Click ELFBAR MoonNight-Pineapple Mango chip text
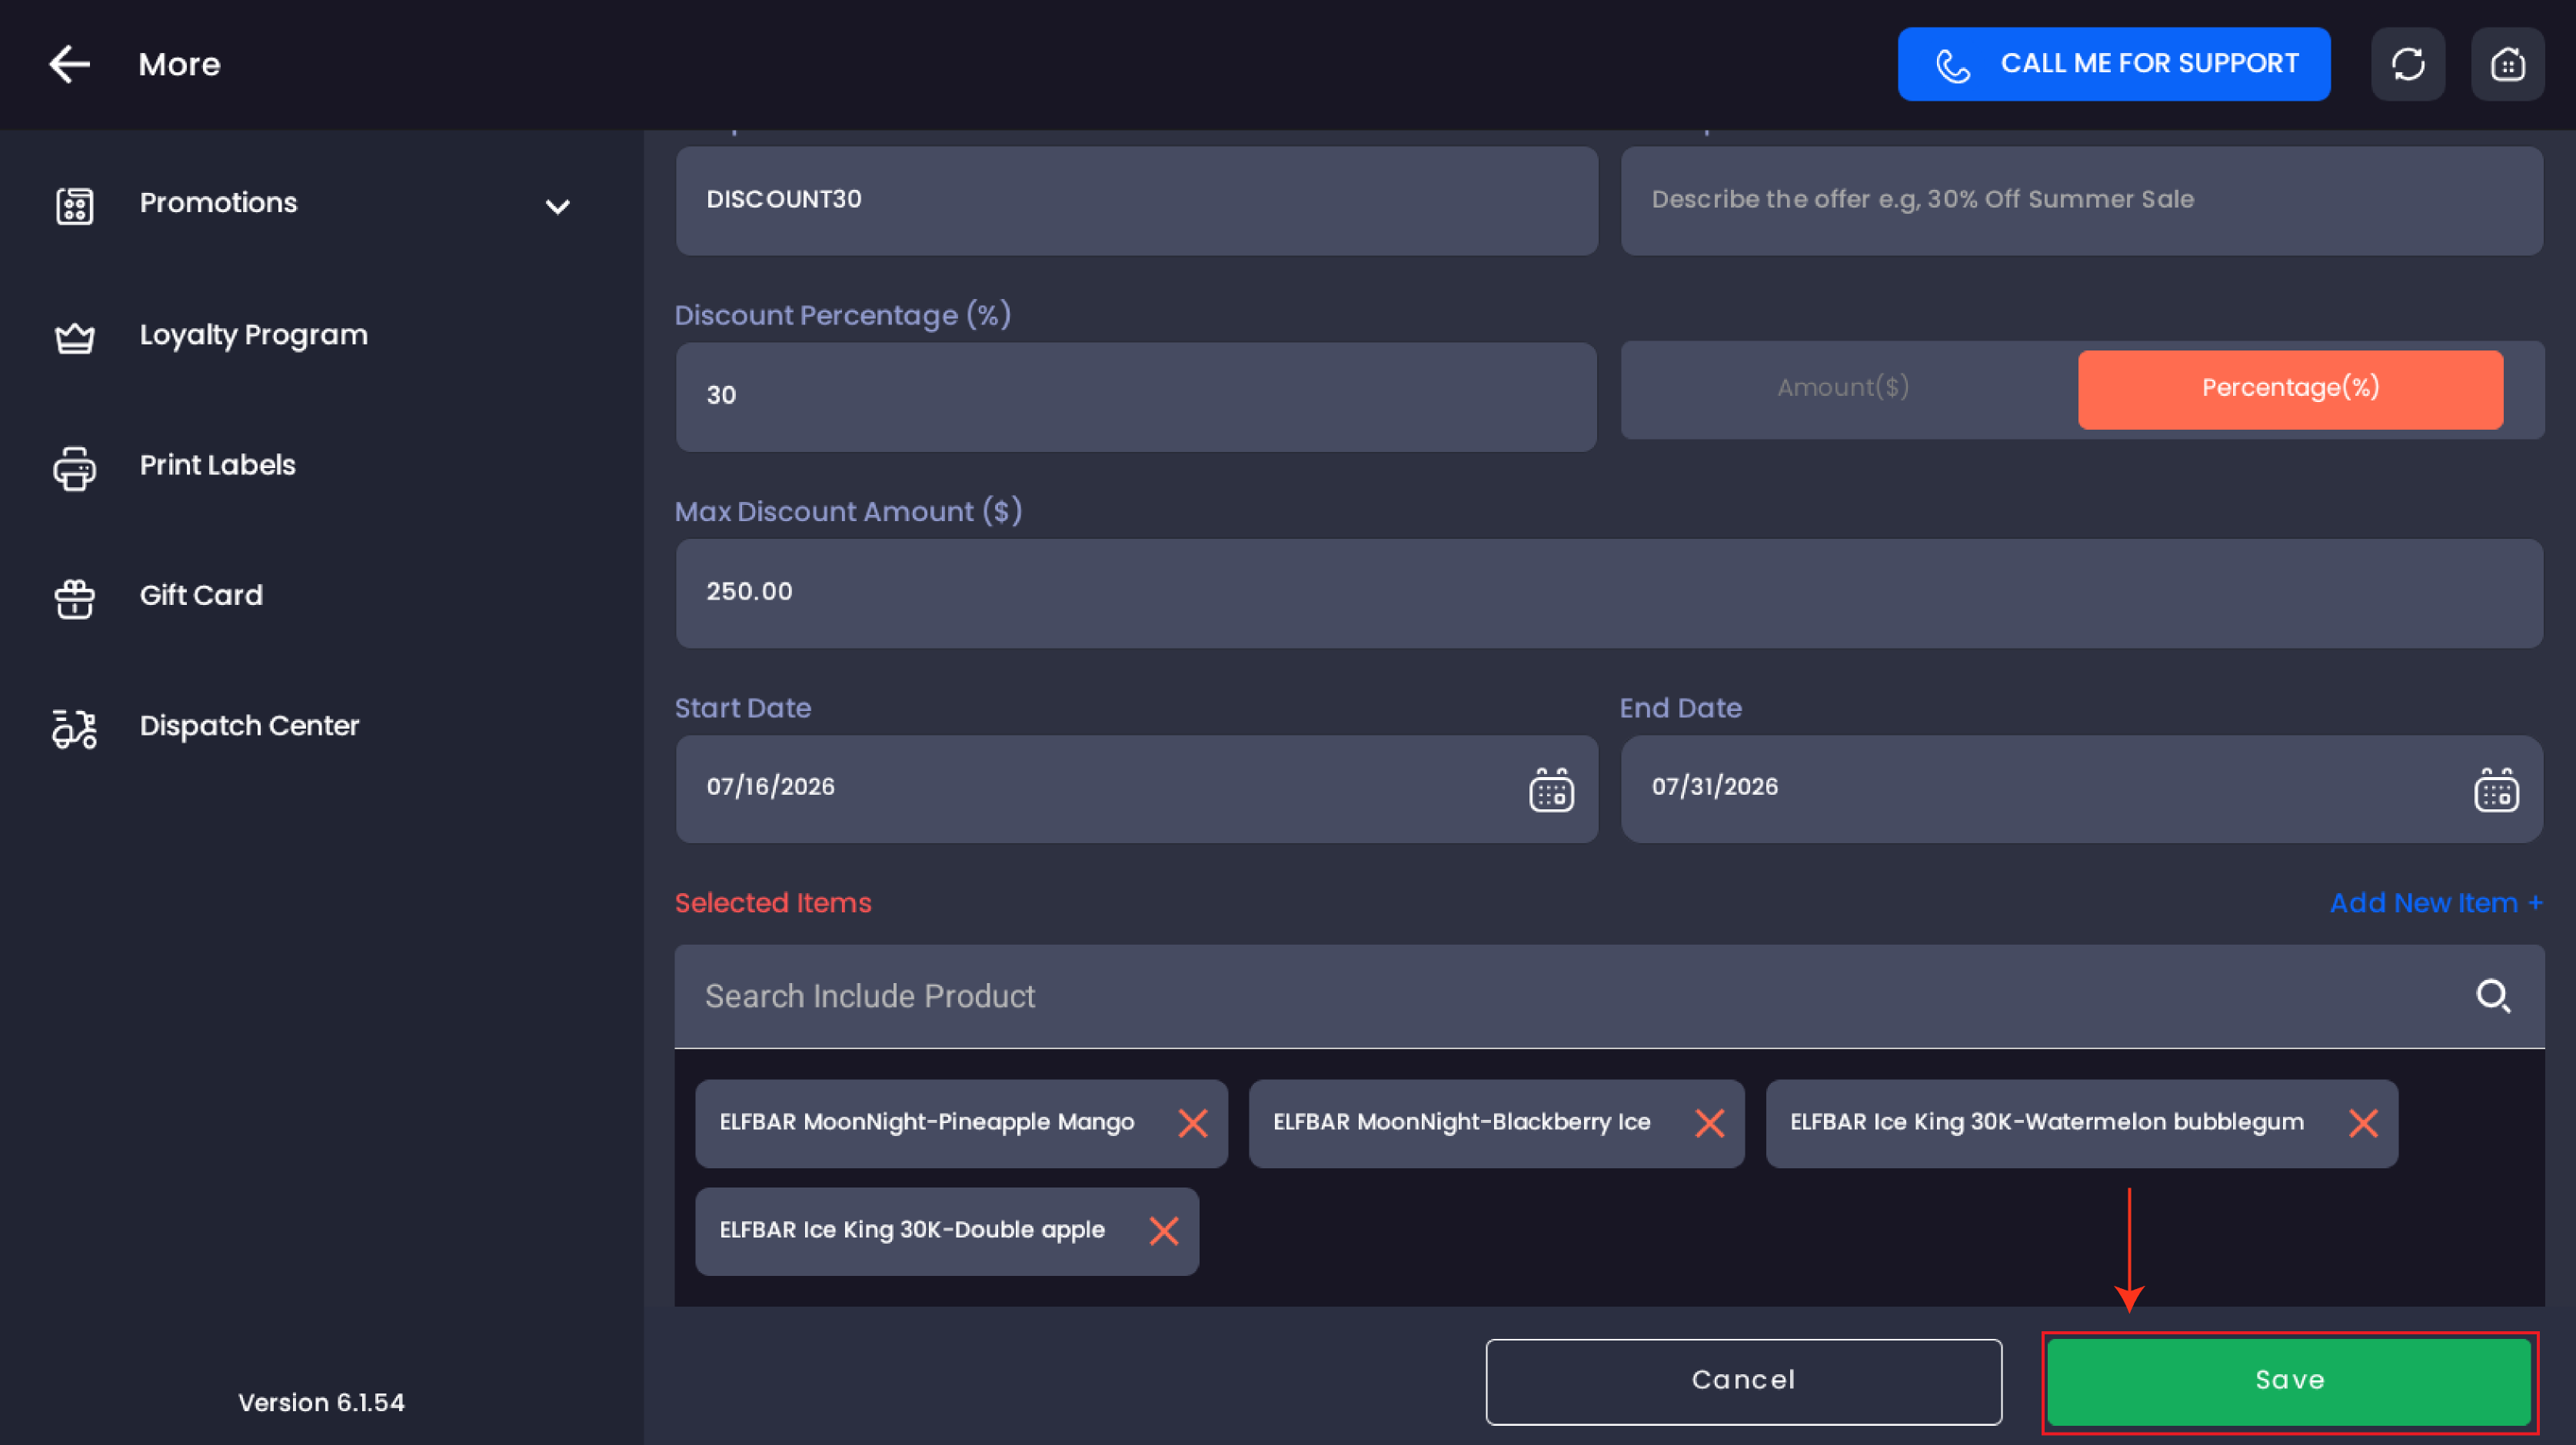This screenshot has width=2576, height=1445. tap(926, 1122)
